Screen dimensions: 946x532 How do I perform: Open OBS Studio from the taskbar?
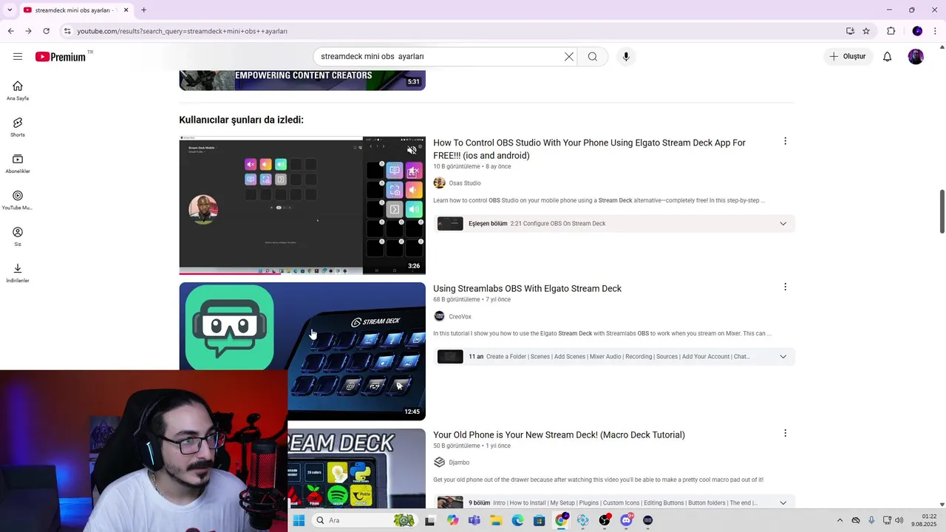coord(605,520)
